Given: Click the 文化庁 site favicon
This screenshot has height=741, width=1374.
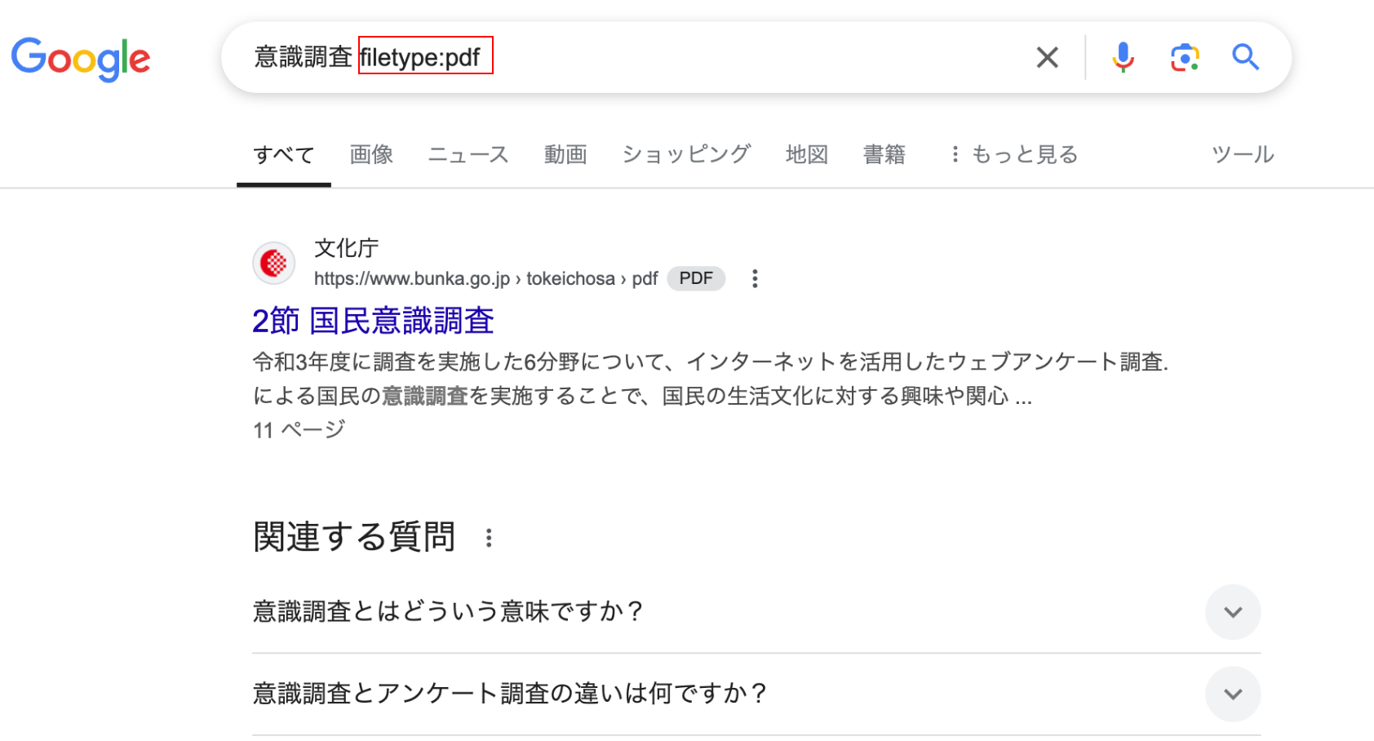Looking at the screenshot, I should (274, 263).
